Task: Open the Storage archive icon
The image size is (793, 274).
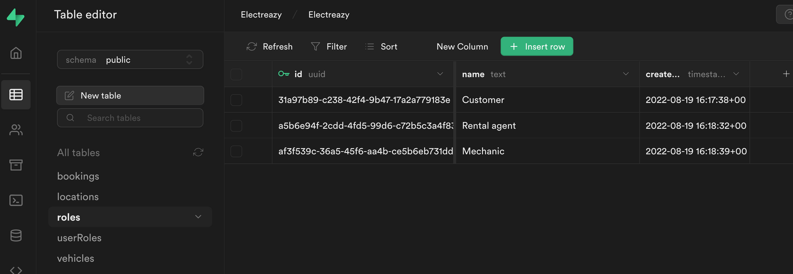Action: 16,165
